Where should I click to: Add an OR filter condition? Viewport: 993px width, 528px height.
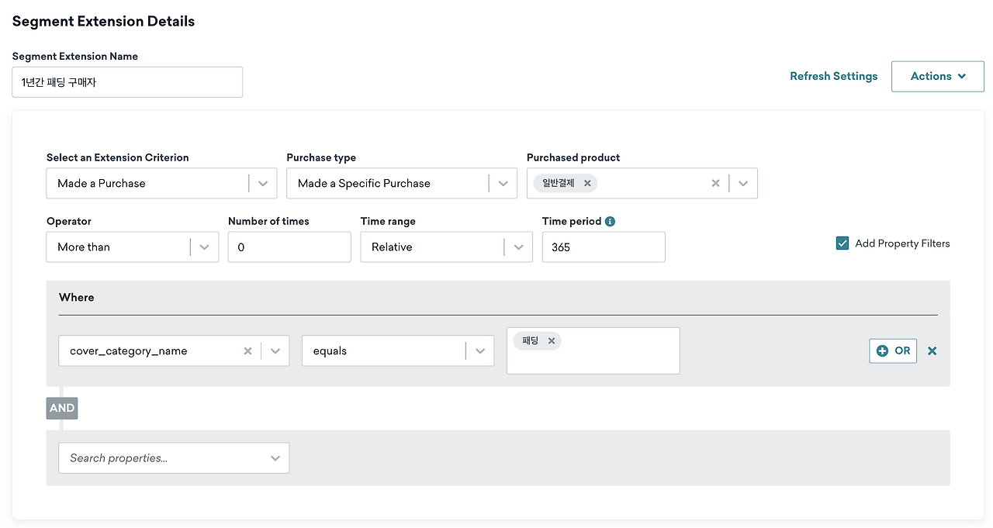coord(893,351)
